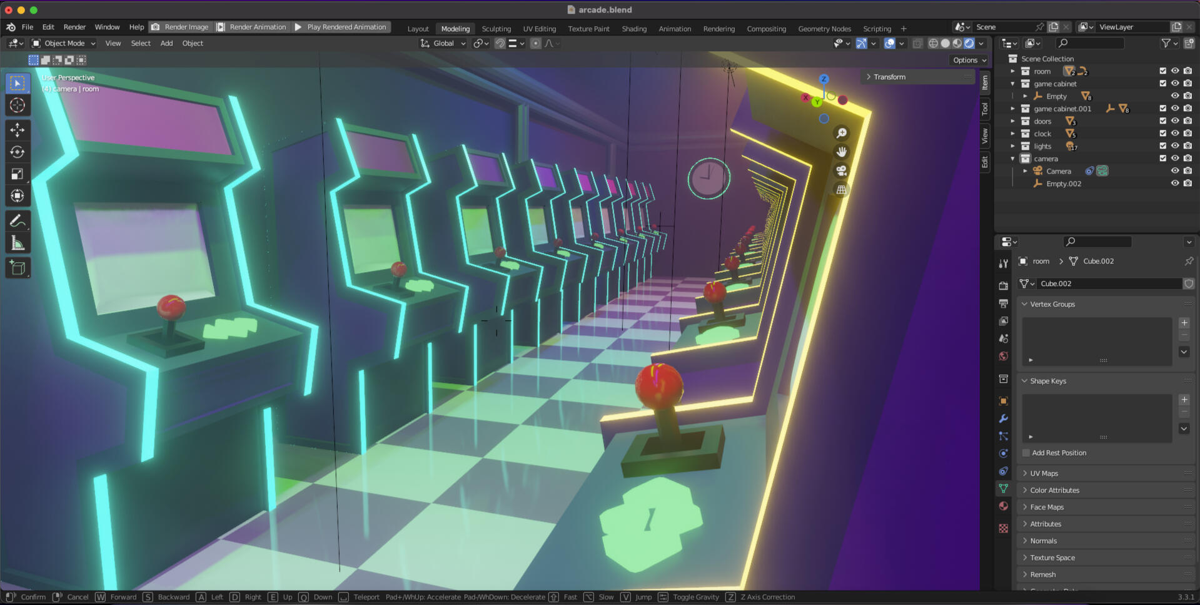The width and height of the screenshot is (1200, 605).
Task: Uncheck the lights collection checkbox
Action: pyautogui.click(x=1162, y=146)
